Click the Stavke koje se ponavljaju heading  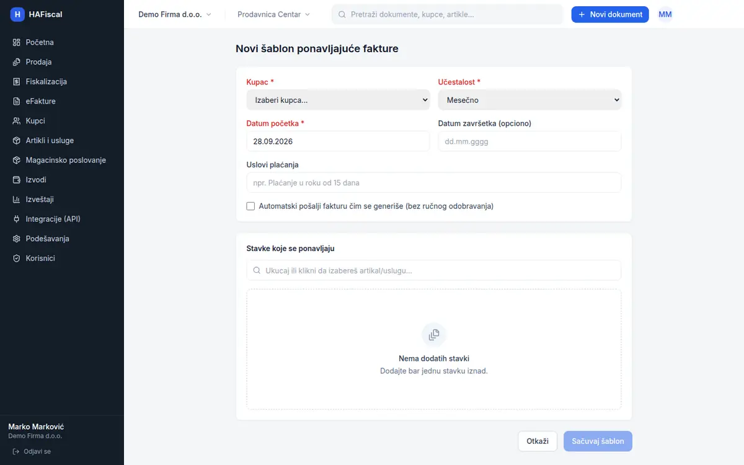tap(291, 249)
